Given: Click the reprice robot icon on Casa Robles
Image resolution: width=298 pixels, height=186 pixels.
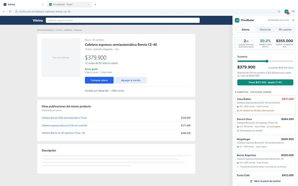Looking at the screenshot, I should tap(238, 111).
